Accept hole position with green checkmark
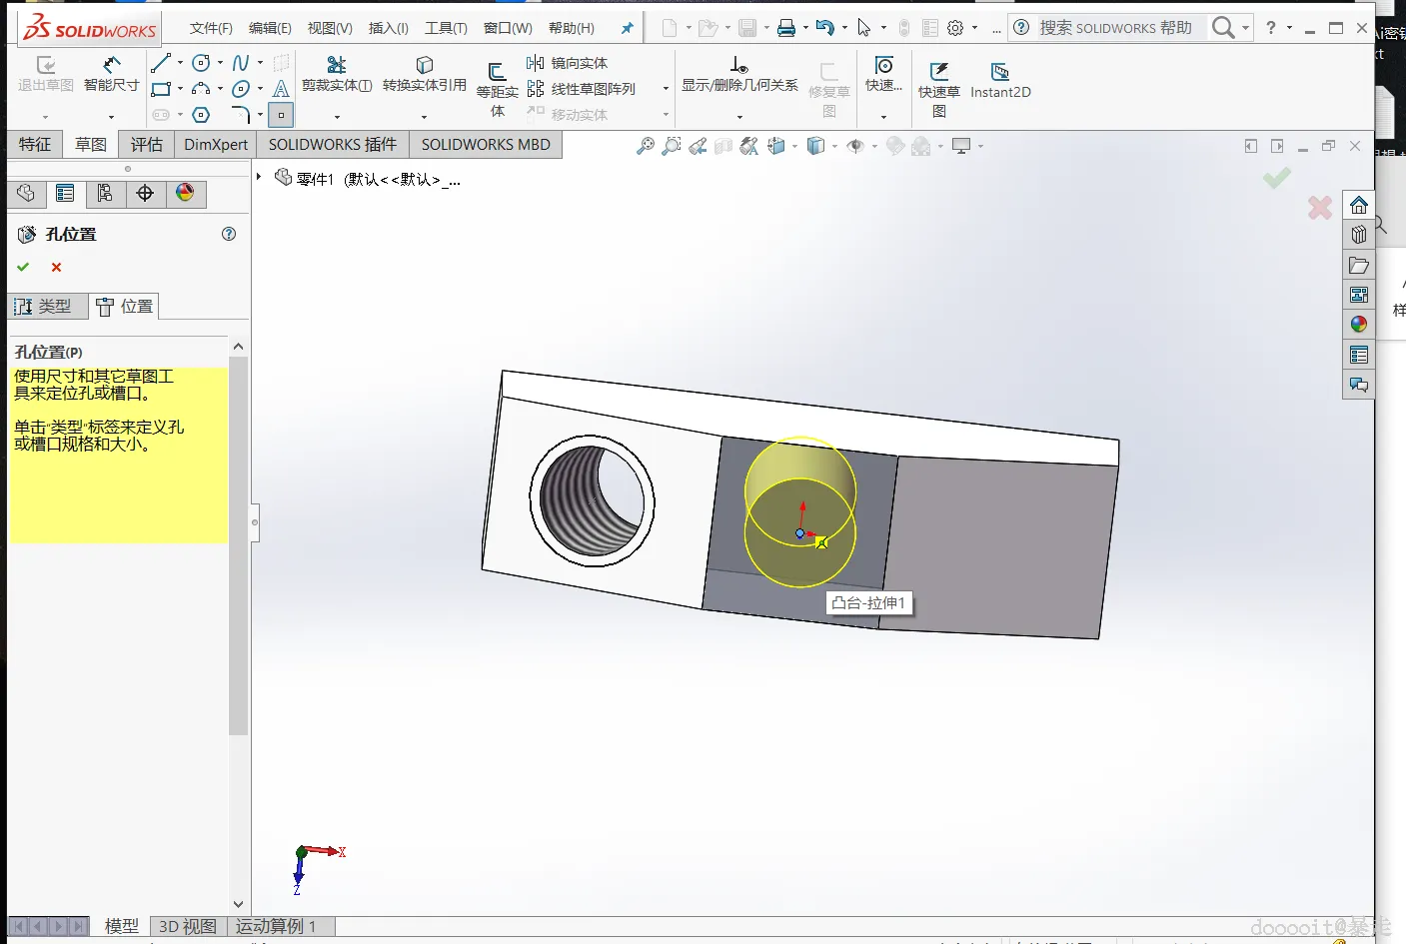This screenshot has height=944, width=1406. tap(23, 267)
